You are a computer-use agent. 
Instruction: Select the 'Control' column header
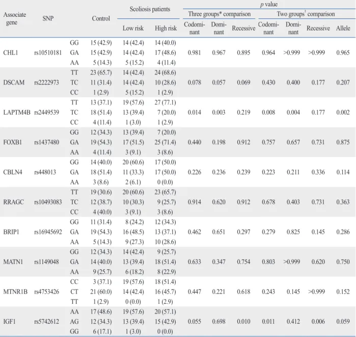coord(101,18)
